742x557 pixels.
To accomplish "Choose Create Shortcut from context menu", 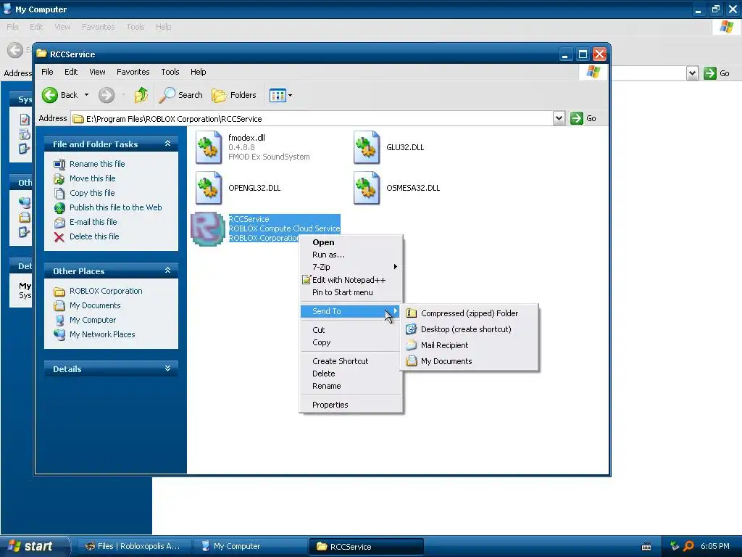I will 351,361.
